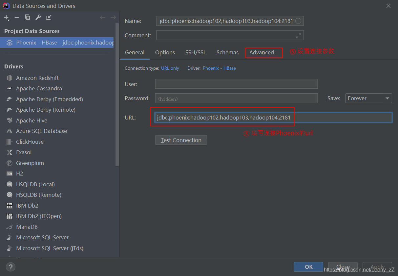Open driver settings with the wrench icon
This screenshot has height=276, width=398.
tap(38, 17)
